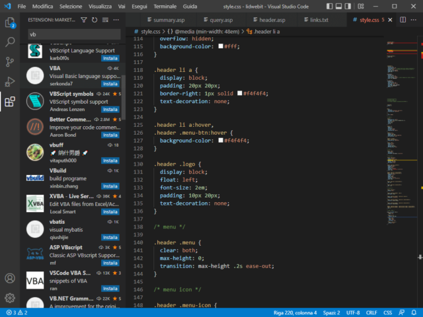Click the extensions search field containing vb

(74, 34)
